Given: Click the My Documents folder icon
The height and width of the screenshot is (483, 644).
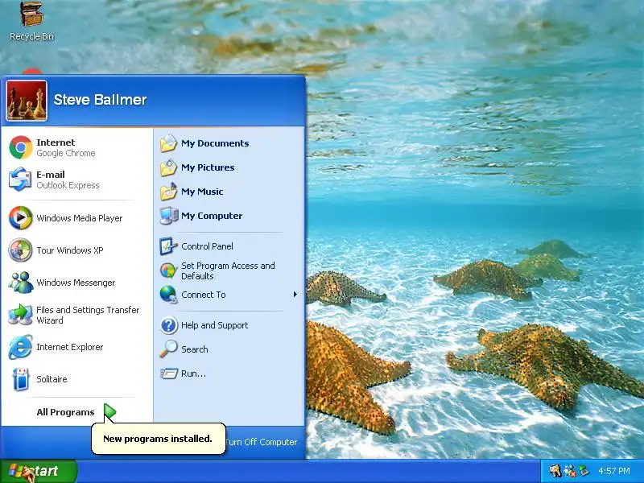Looking at the screenshot, I should click(x=168, y=143).
